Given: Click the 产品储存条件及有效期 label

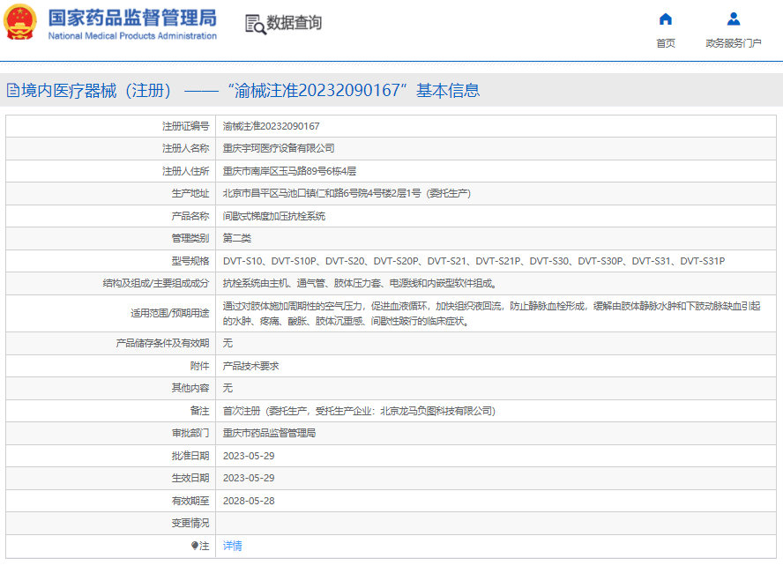Looking at the screenshot, I should point(162,343).
